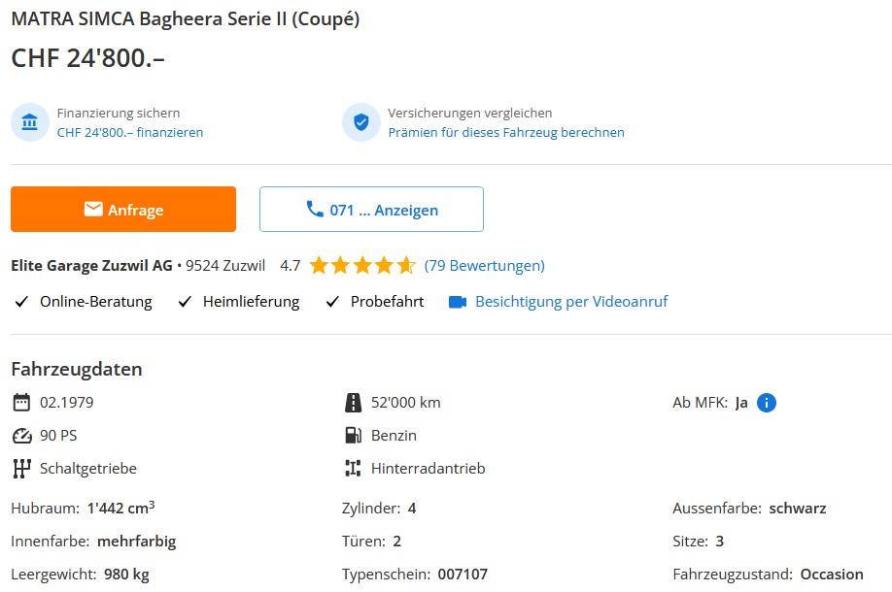Click the star rating display
The width and height of the screenshot is (892, 592).
click(x=362, y=265)
